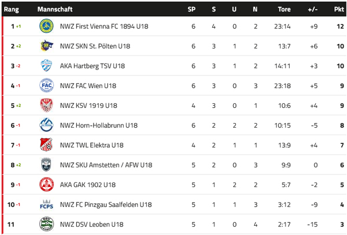Click the SKU Amstetten club logo
Image resolution: width=347 pixels, height=235 pixels.
[46, 165]
